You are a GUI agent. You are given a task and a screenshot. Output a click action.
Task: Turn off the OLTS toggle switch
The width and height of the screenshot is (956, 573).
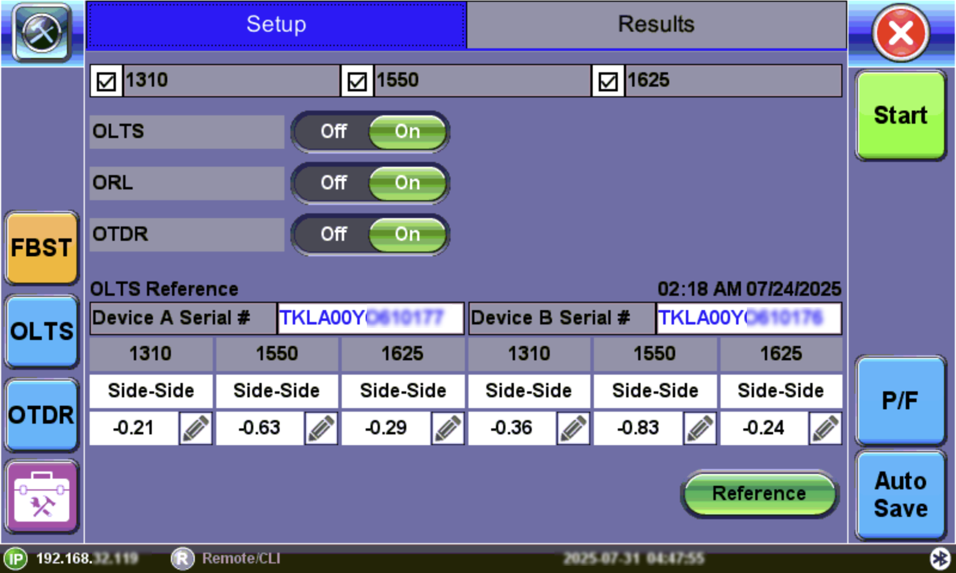point(333,131)
